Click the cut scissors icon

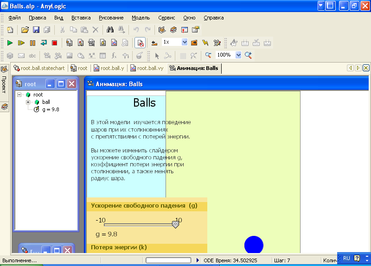[62, 30]
